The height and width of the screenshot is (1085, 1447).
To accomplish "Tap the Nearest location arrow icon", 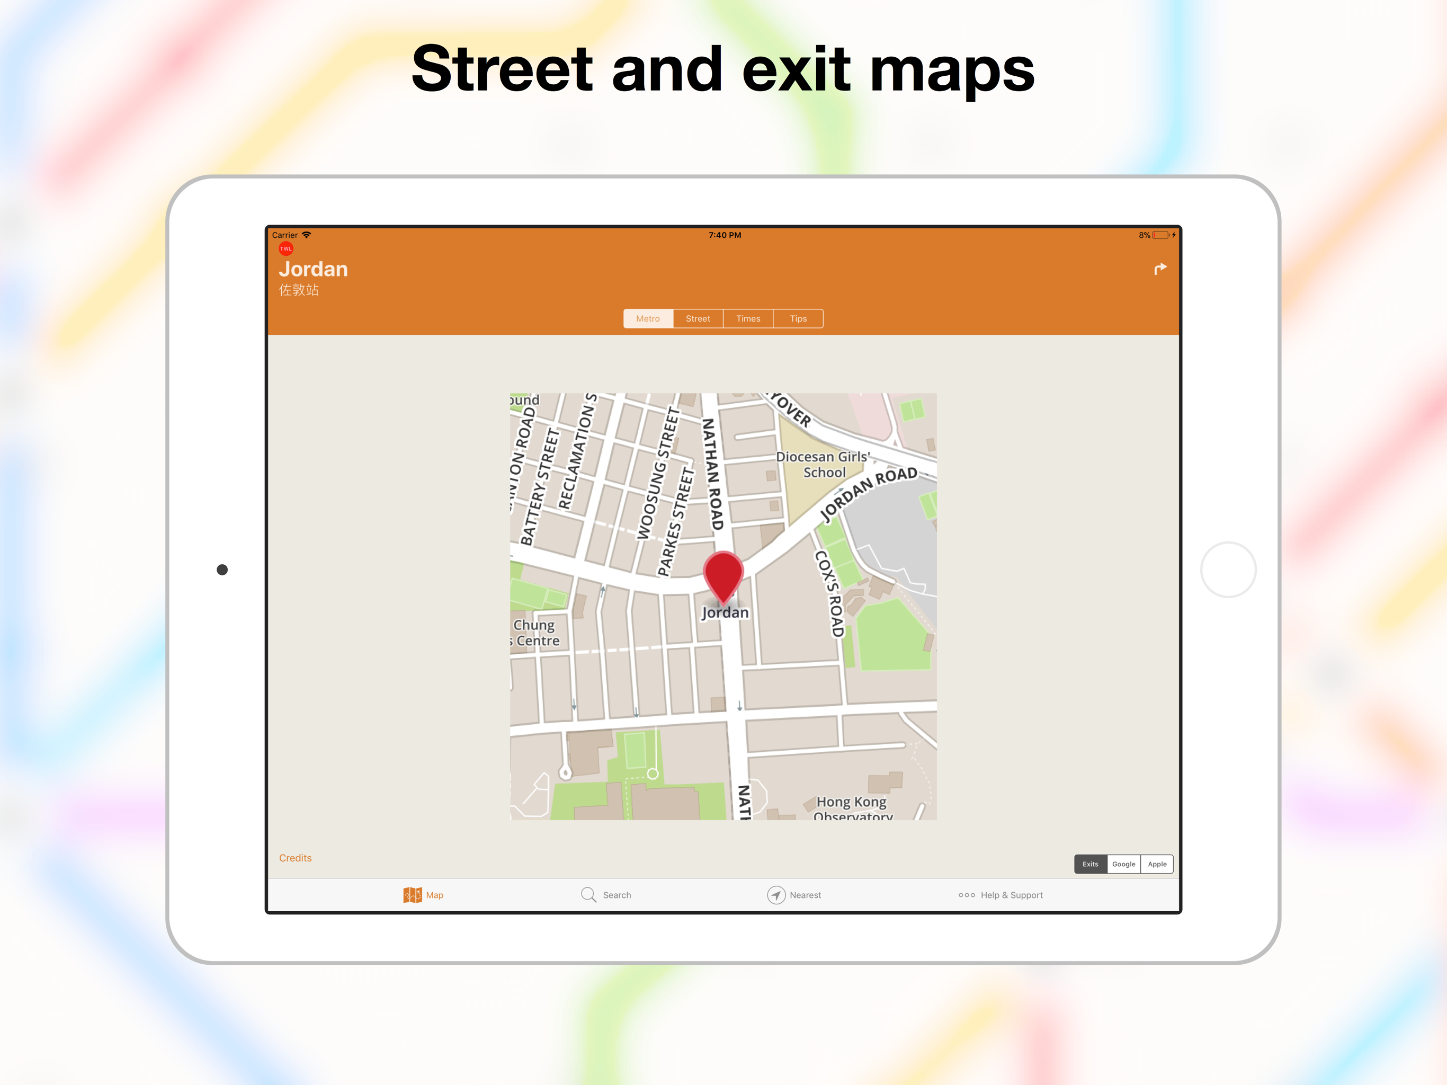I will click(776, 895).
